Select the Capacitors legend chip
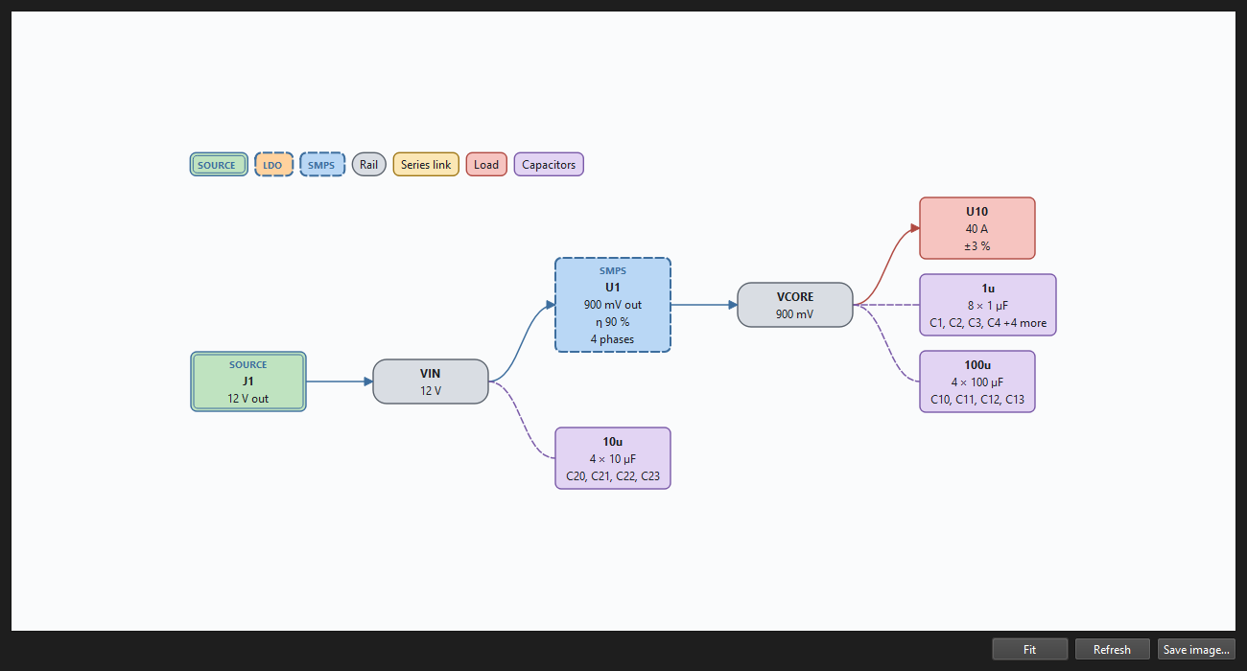The image size is (1247, 671). (x=549, y=165)
